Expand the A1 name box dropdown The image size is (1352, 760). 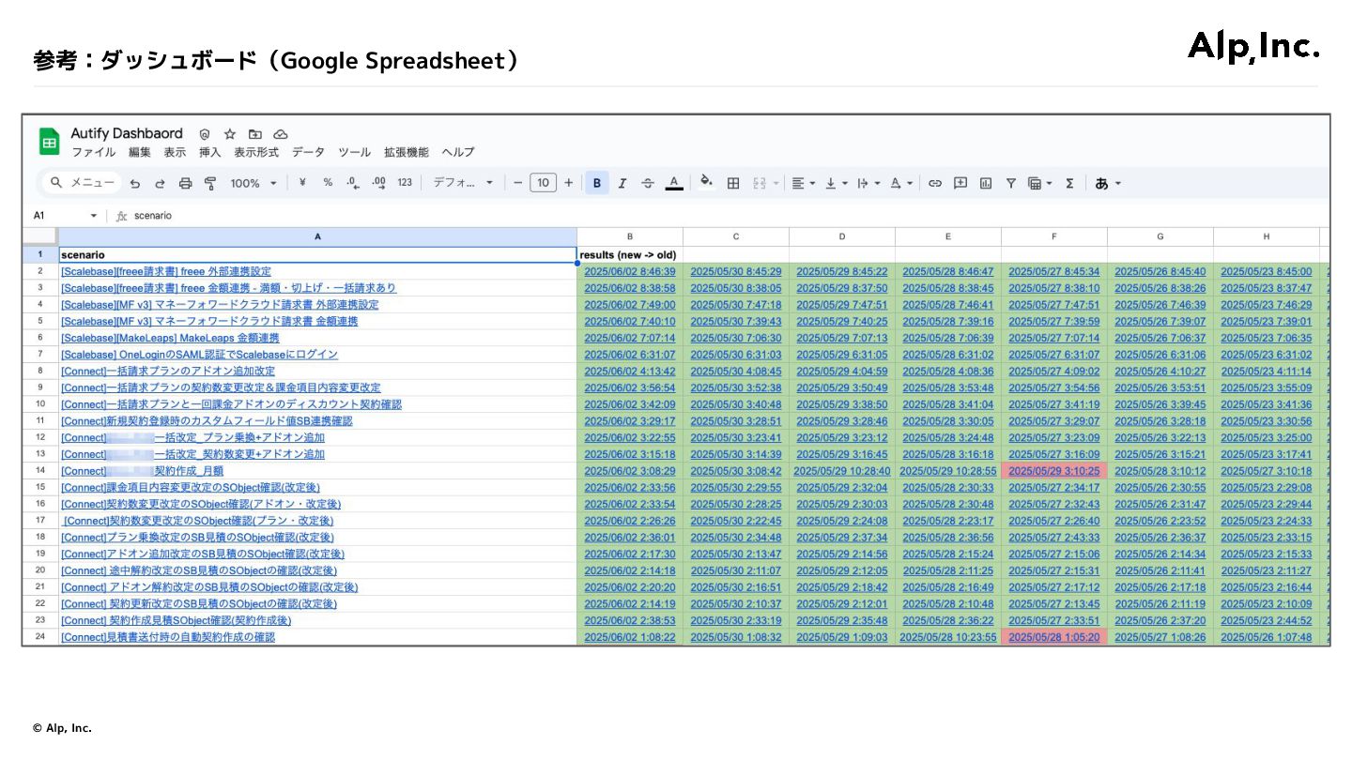[x=93, y=216]
